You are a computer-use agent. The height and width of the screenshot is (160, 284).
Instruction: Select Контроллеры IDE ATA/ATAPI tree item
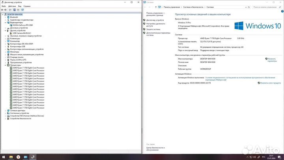[x=22, y=44]
